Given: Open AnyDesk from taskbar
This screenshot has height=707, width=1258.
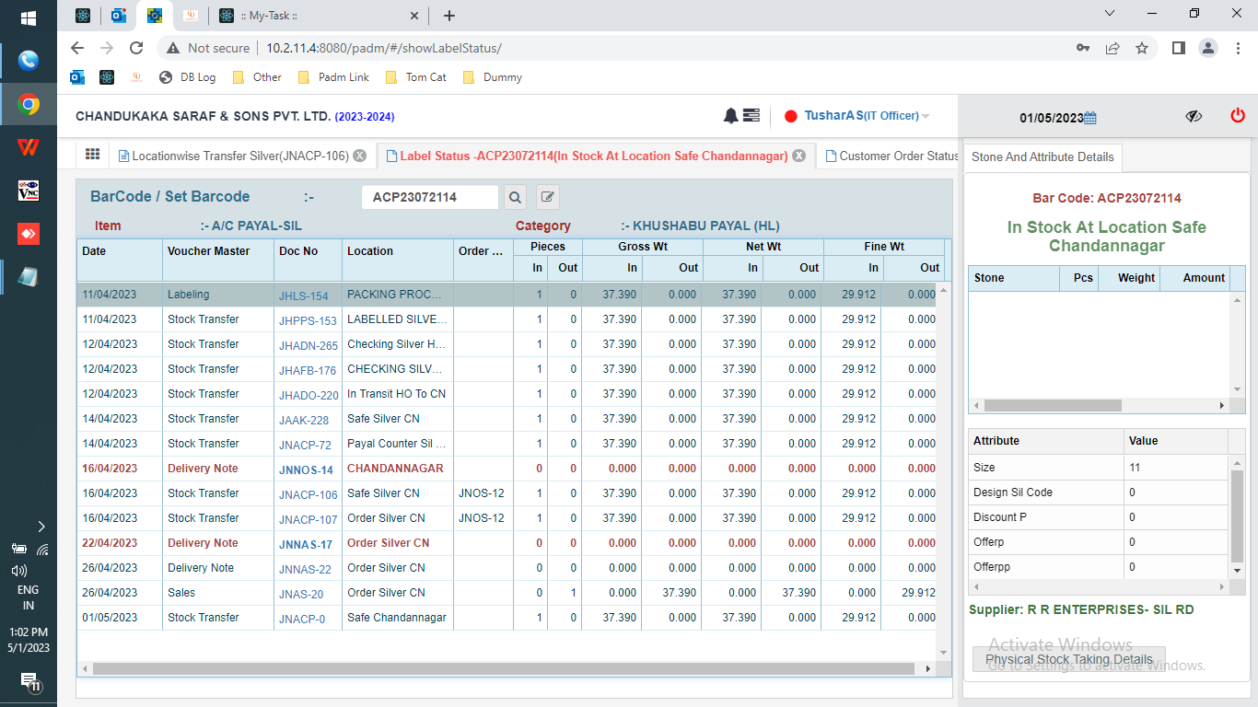Looking at the screenshot, I should [x=28, y=234].
